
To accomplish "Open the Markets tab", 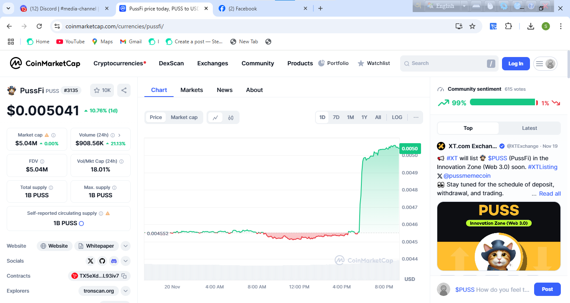I will [x=192, y=90].
